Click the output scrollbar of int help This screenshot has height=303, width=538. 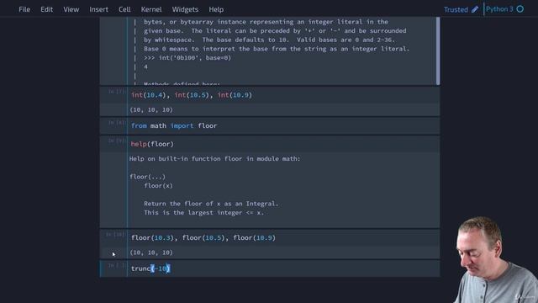pyautogui.click(x=438, y=50)
